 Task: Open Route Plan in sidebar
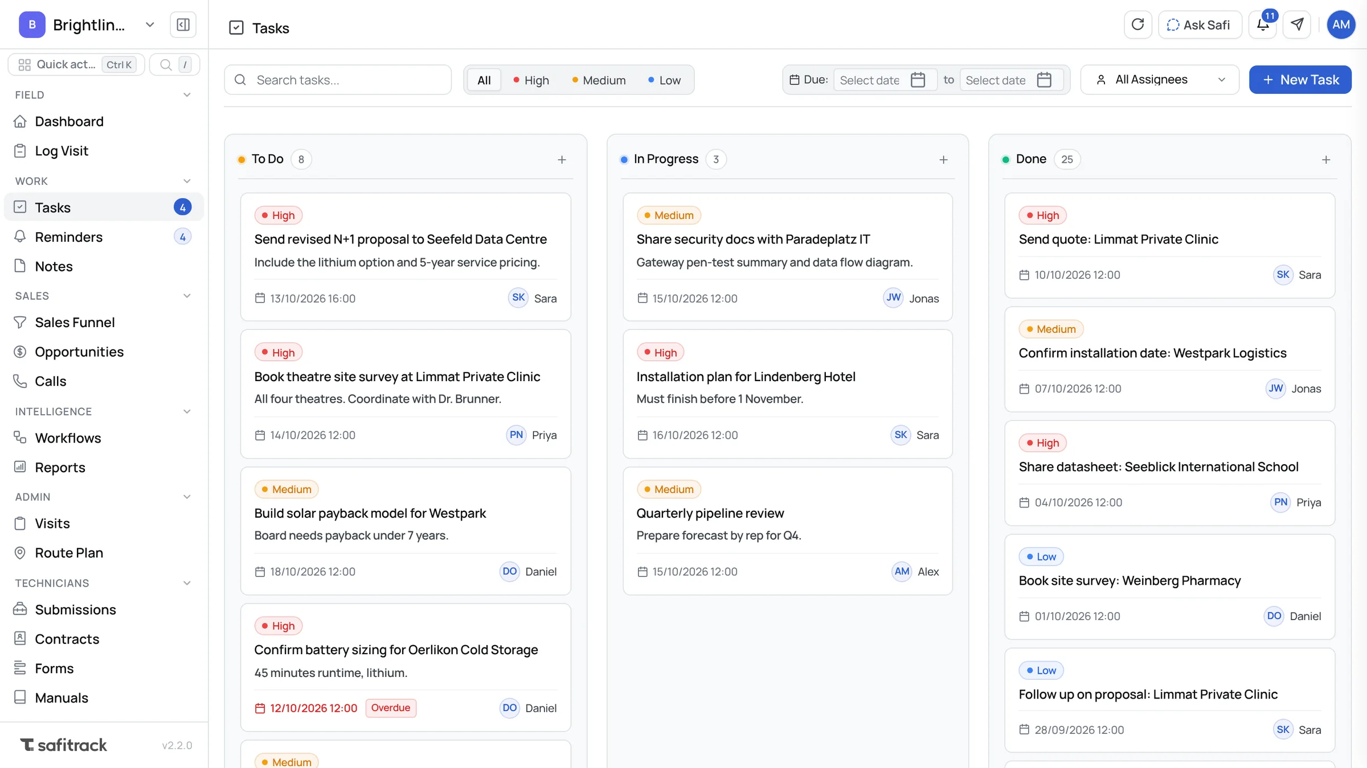104,553
